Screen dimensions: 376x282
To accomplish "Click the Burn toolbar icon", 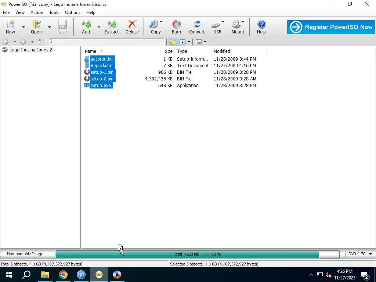I will (176, 26).
